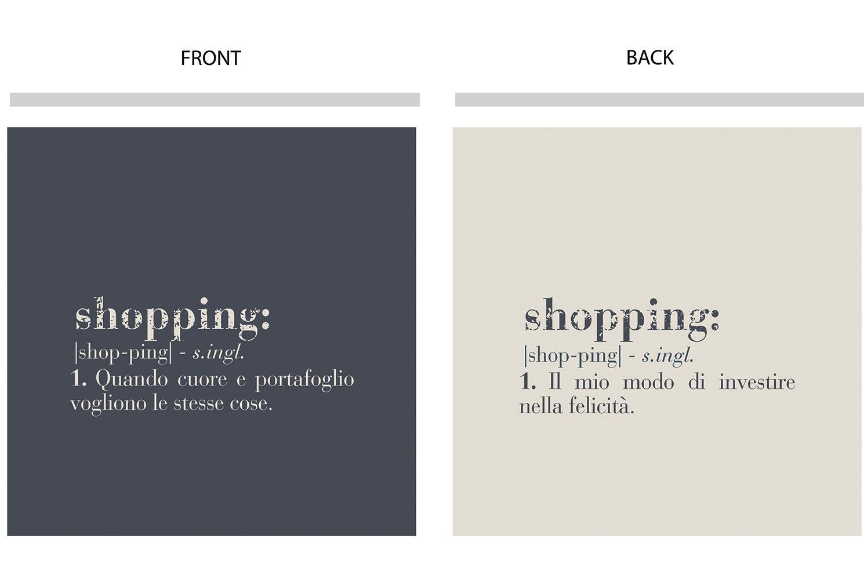The width and height of the screenshot is (864, 586).
Task: Click '|shop-ping|' pronunciation on back panel
Action: 572,355
